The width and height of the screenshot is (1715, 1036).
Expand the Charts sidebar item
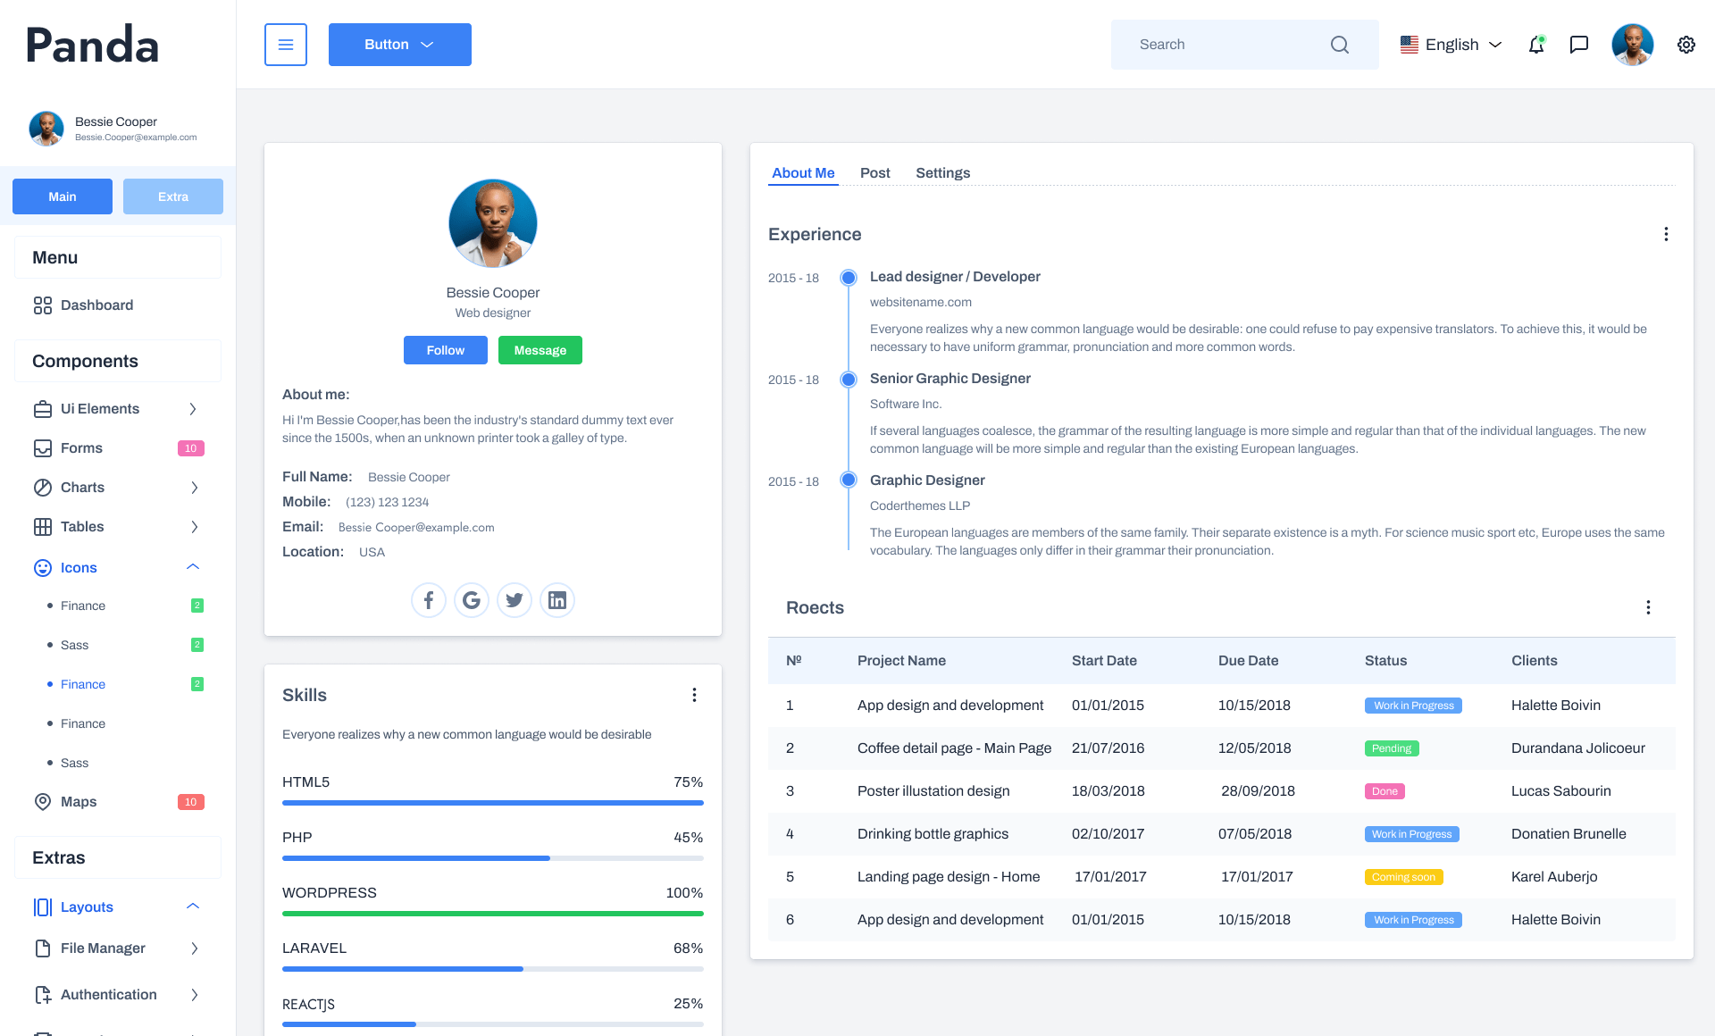tap(194, 488)
